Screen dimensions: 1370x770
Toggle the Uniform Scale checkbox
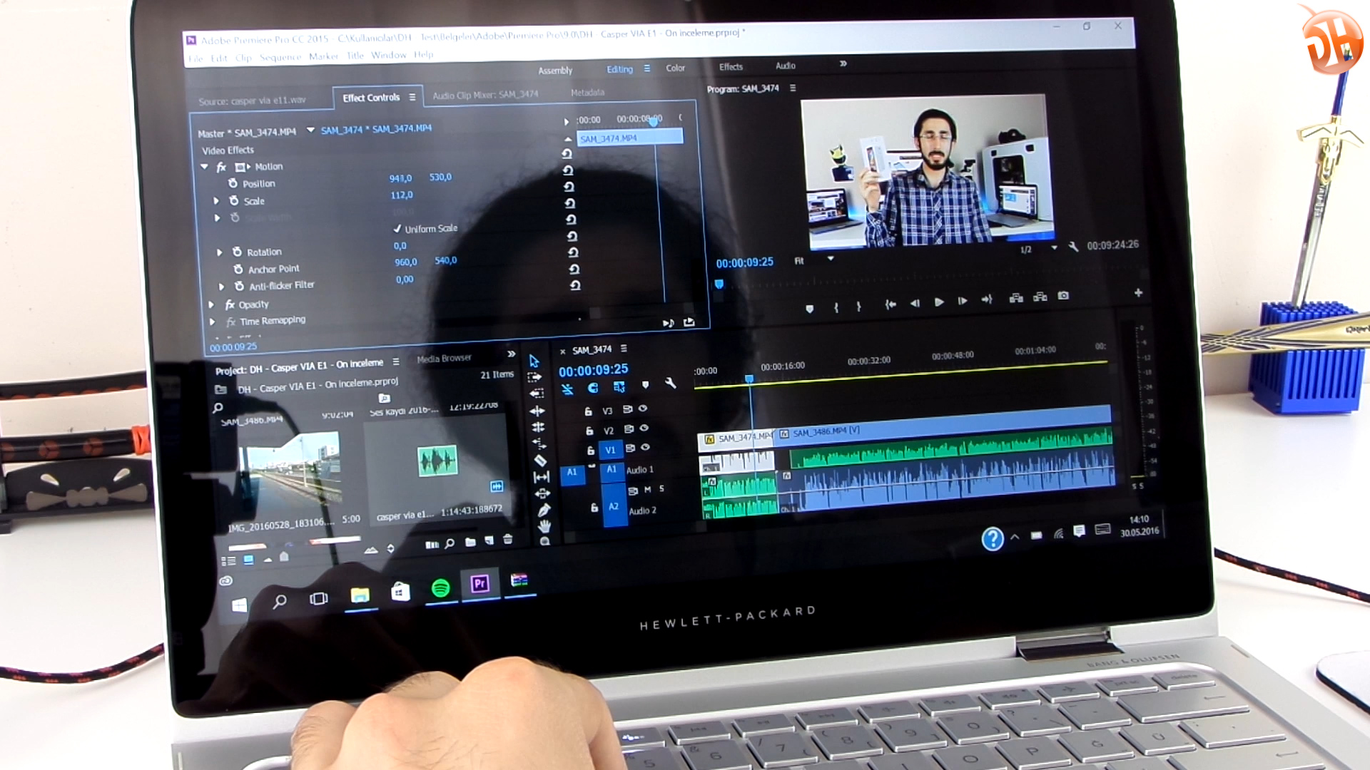pos(397,229)
